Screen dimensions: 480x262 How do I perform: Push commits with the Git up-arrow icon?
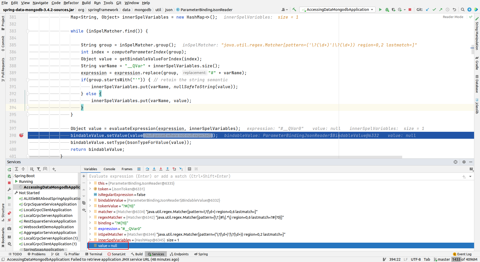pos(440,10)
